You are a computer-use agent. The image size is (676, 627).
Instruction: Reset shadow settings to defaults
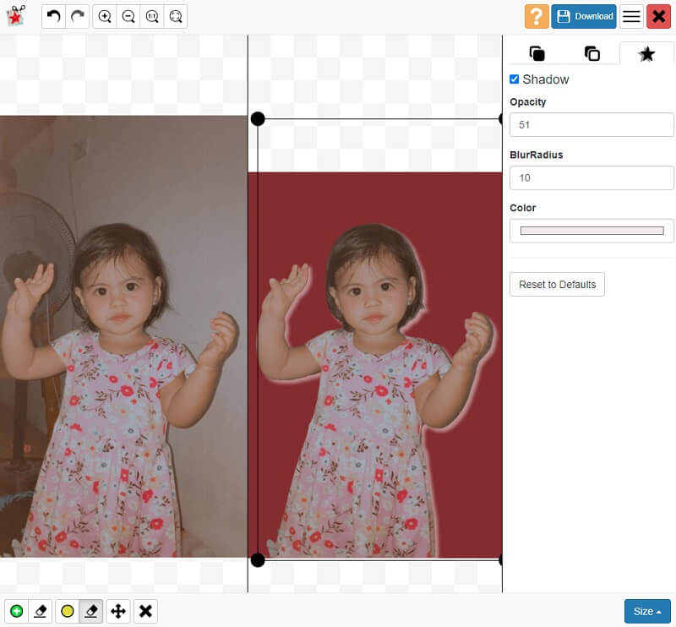point(557,284)
